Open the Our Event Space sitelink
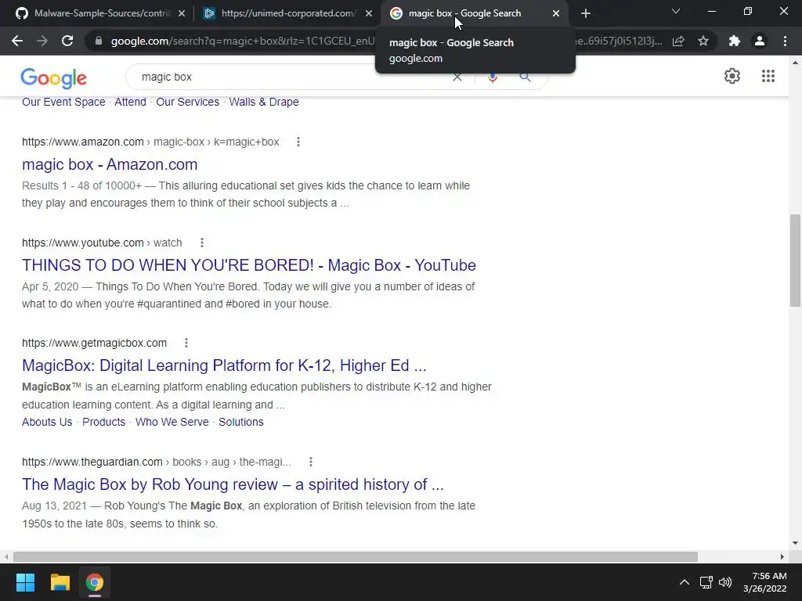Screen dimensions: 802x601 click(63, 102)
